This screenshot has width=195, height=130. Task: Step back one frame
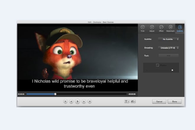click(x=71, y=102)
